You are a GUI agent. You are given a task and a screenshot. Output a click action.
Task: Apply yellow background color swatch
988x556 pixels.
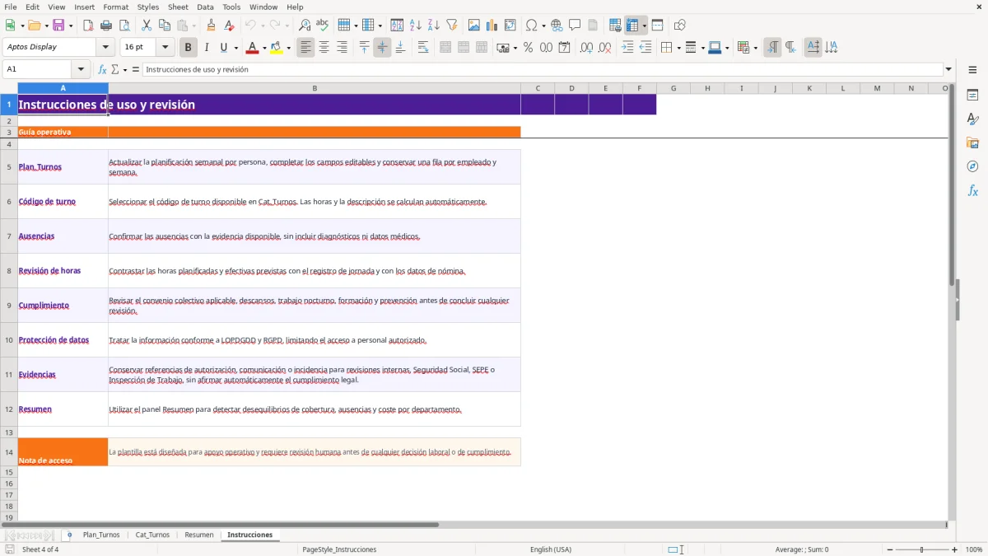click(276, 48)
